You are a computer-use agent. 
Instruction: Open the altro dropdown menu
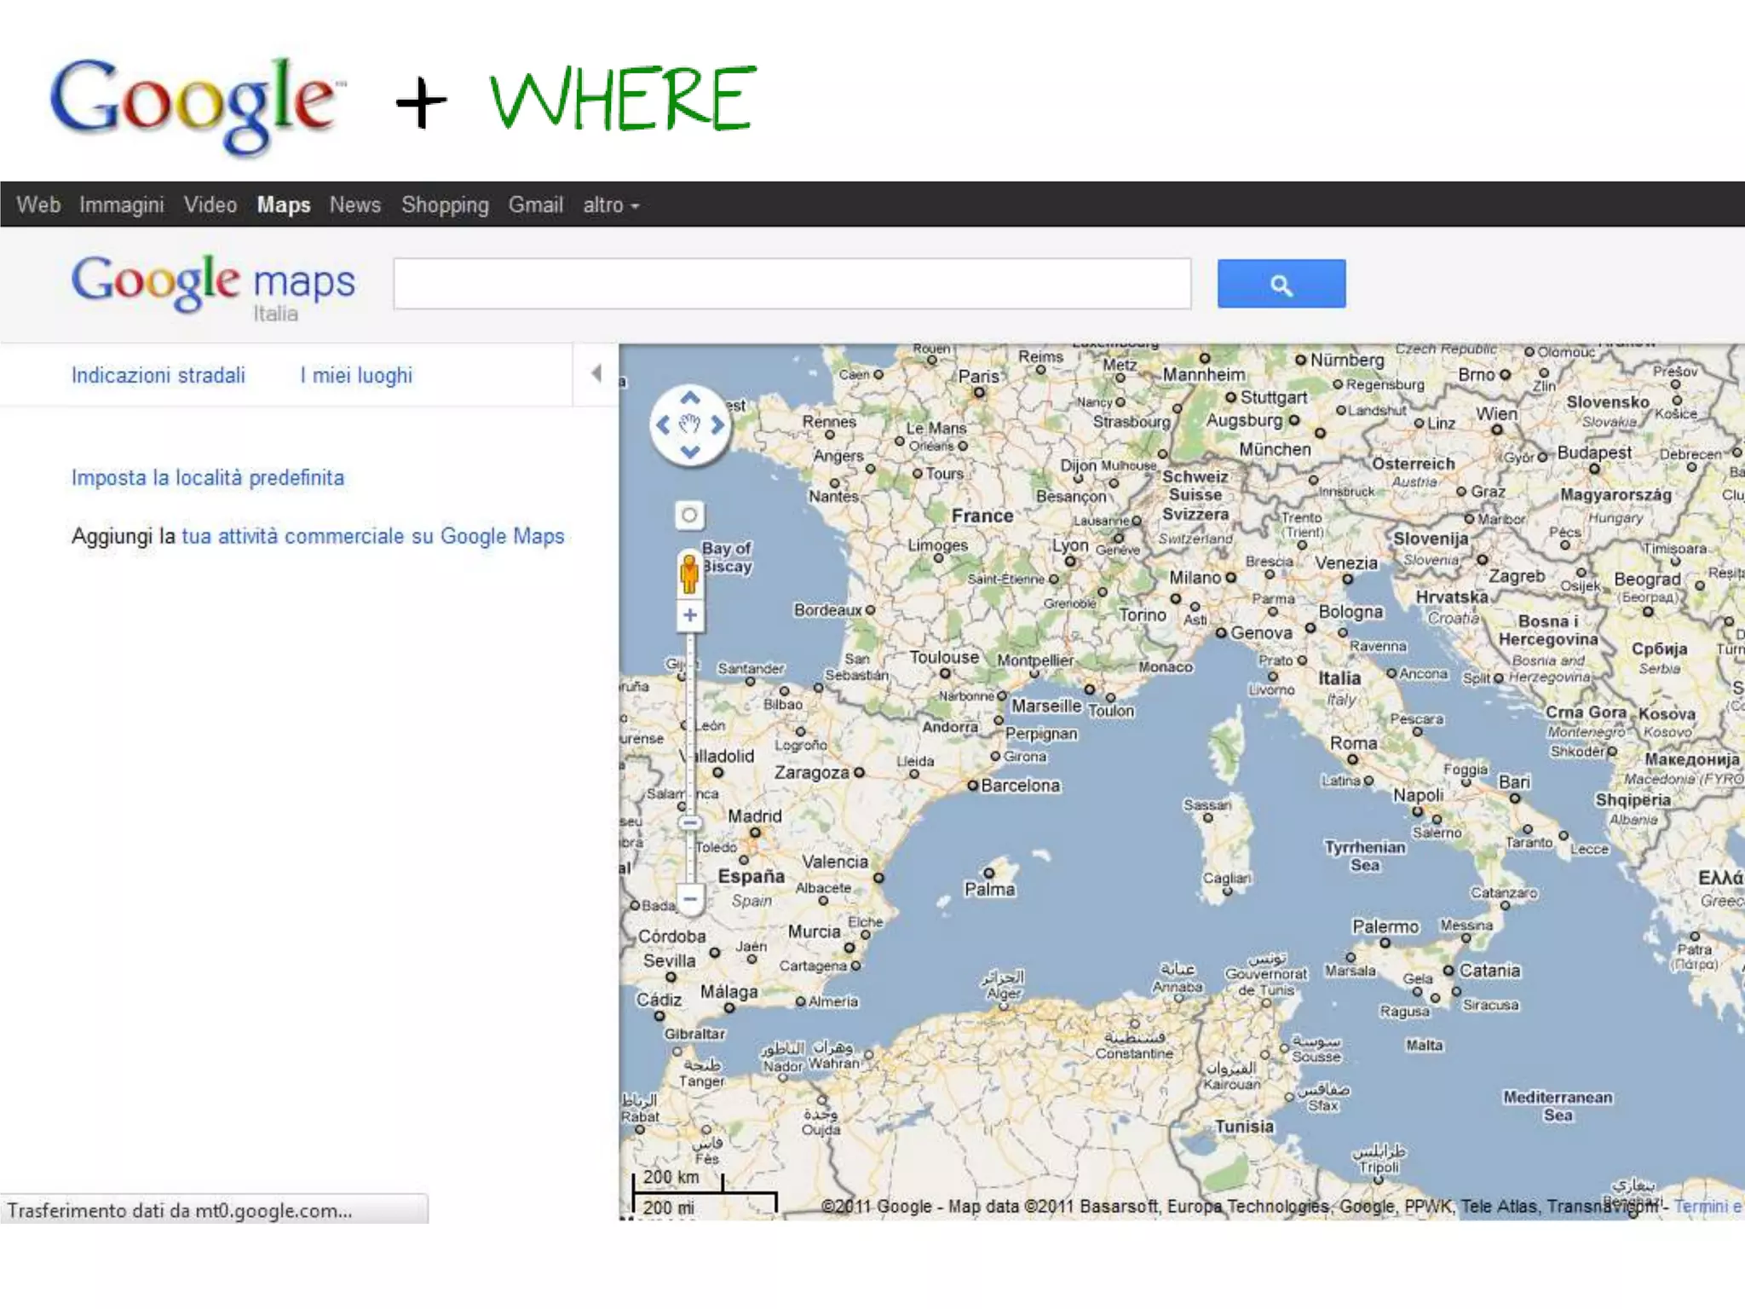[x=611, y=205]
